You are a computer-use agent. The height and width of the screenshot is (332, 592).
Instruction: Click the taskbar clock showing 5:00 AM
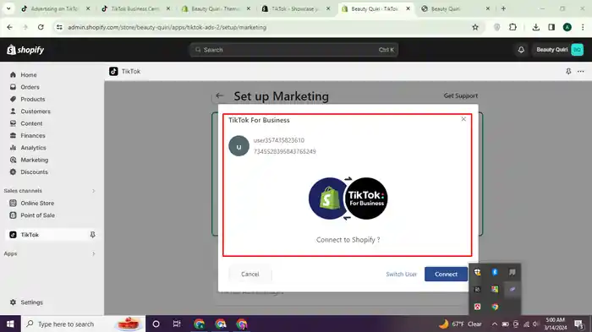pyautogui.click(x=555, y=324)
